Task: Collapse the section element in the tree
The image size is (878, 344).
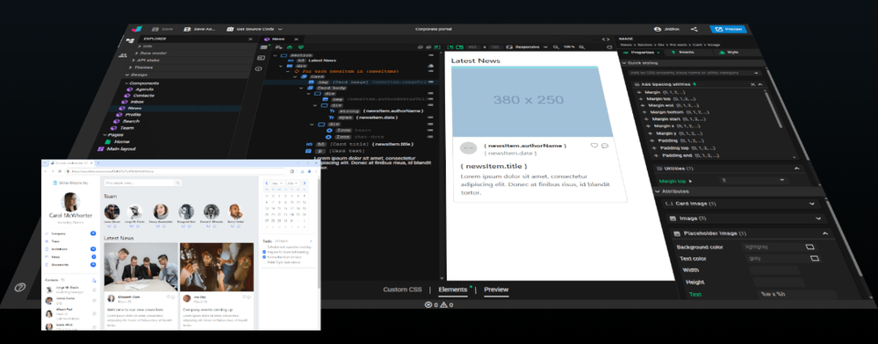Action: 276,55
